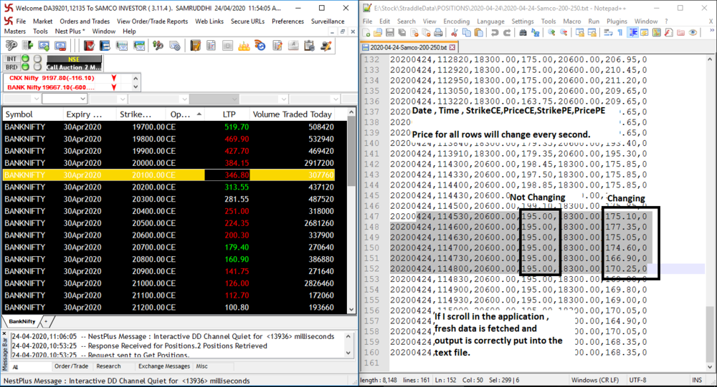Close the 2020-04-24-Samco-200-250.txt tab
This screenshot has height=387, width=717.
[x=452, y=47]
